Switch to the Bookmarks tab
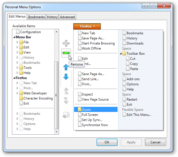 click(x=36, y=17)
